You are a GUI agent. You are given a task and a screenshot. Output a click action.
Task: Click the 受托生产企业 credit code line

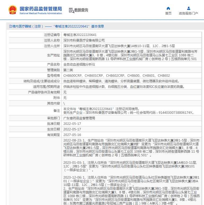129,113
